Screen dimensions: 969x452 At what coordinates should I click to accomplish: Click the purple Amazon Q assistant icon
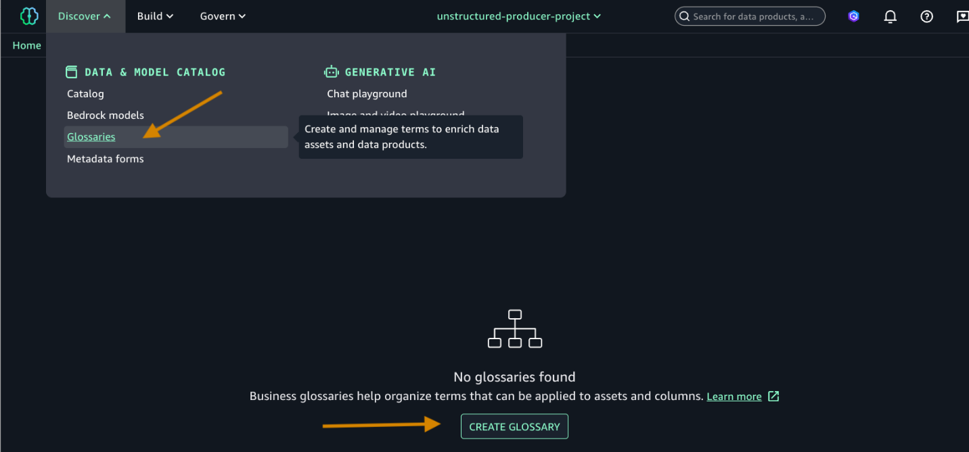coord(854,16)
